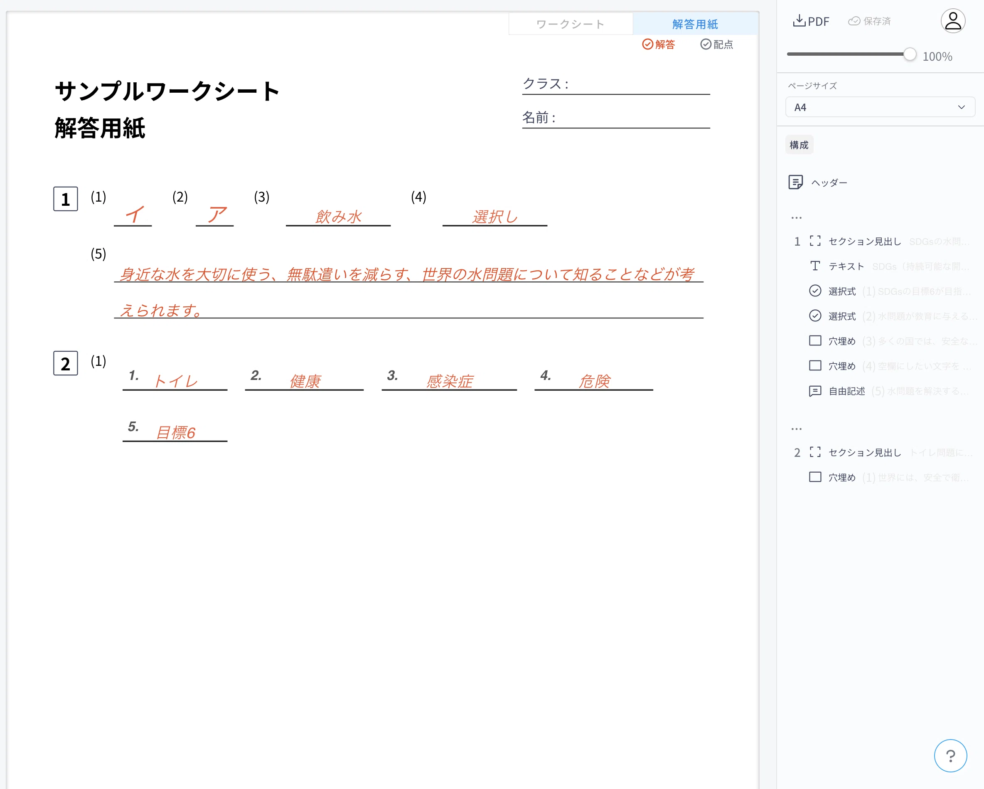Click the square icon for section 2 穴埋め (1)
The width and height of the screenshot is (984, 789).
point(815,477)
